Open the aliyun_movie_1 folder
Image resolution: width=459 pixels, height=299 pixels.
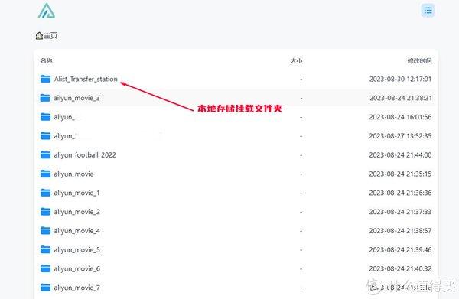[x=77, y=193]
